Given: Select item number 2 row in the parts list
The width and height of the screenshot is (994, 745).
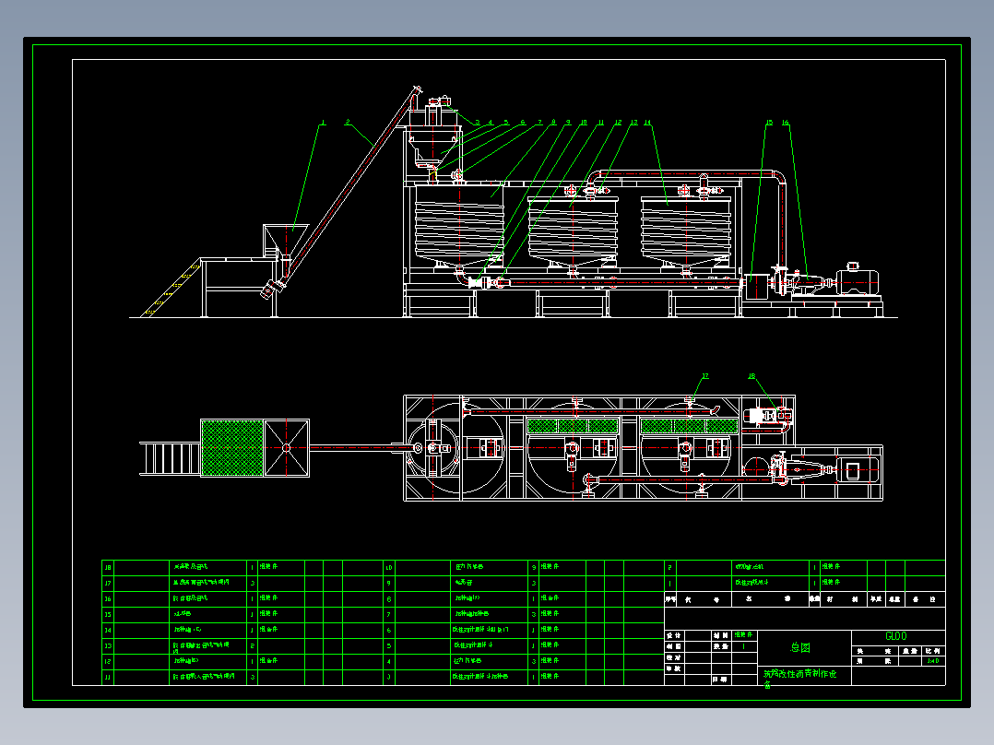Looking at the screenshot, I should [804, 567].
